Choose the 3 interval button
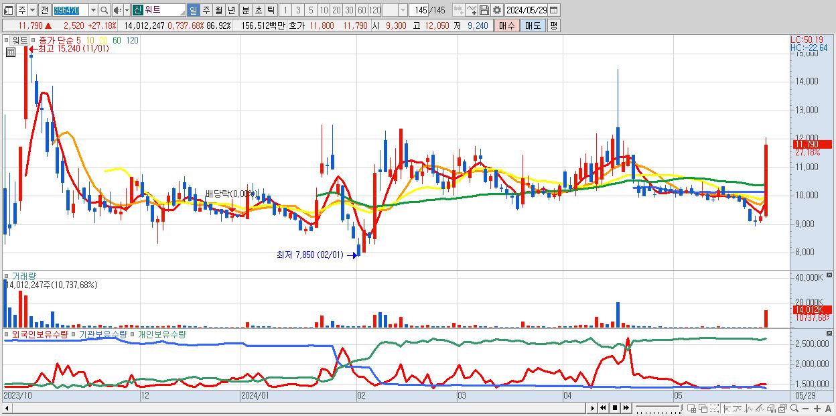Screen dimensions: 836x416 (298, 11)
